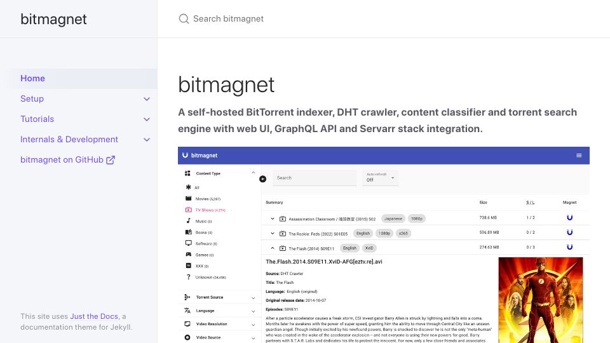
Task: Select The.Flash.2014.S09E11.XviD-AFG file name
Action: [x=324, y=262]
